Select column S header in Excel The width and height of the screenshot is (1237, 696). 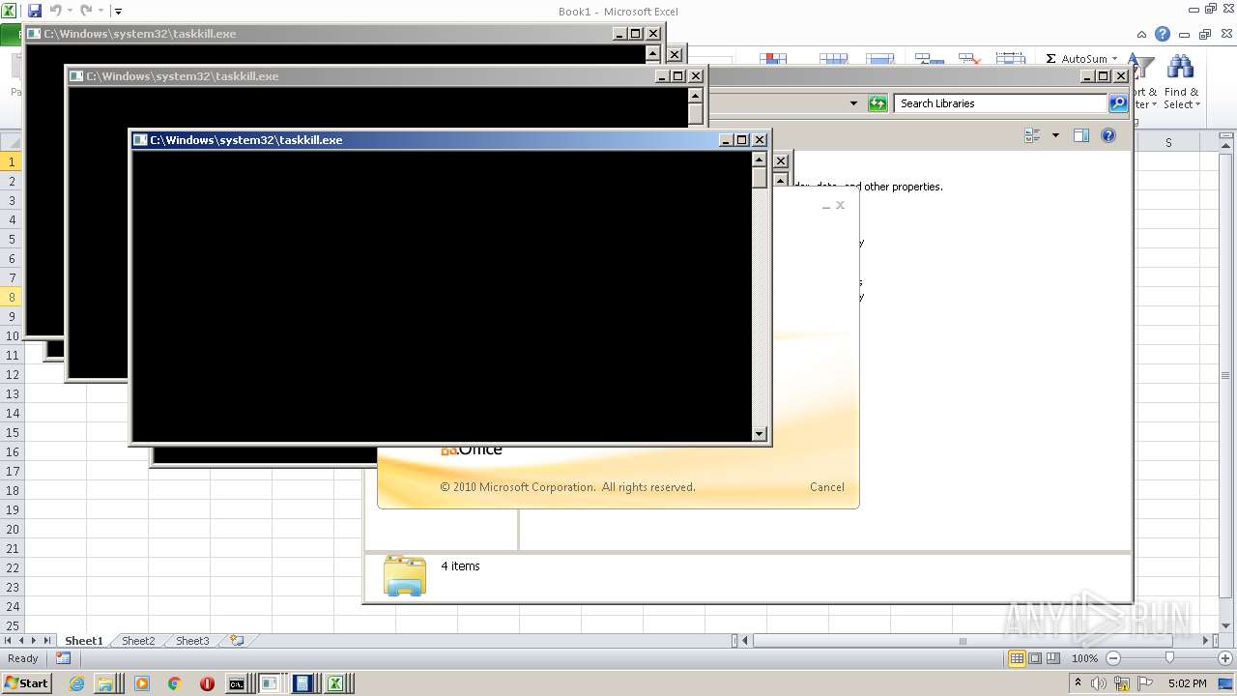pyautogui.click(x=1167, y=142)
